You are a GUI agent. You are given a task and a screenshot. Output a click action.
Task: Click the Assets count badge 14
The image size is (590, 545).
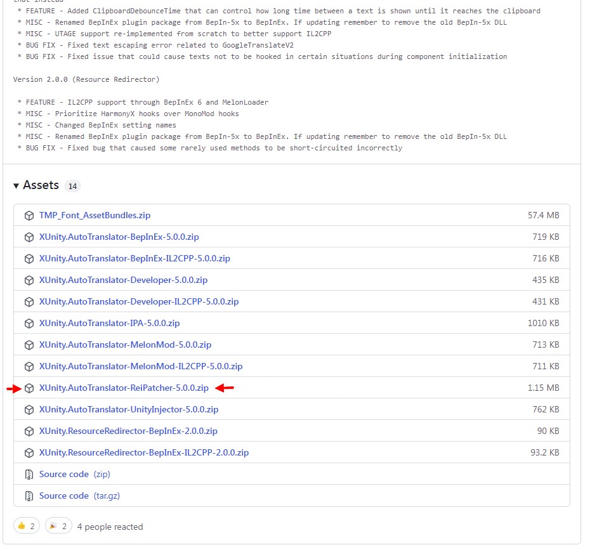point(72,186)
